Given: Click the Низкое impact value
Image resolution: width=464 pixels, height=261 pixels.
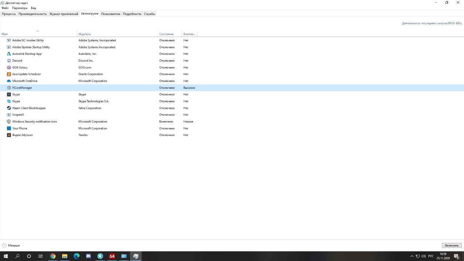Looking at the screenshot, I should [188, 121].
